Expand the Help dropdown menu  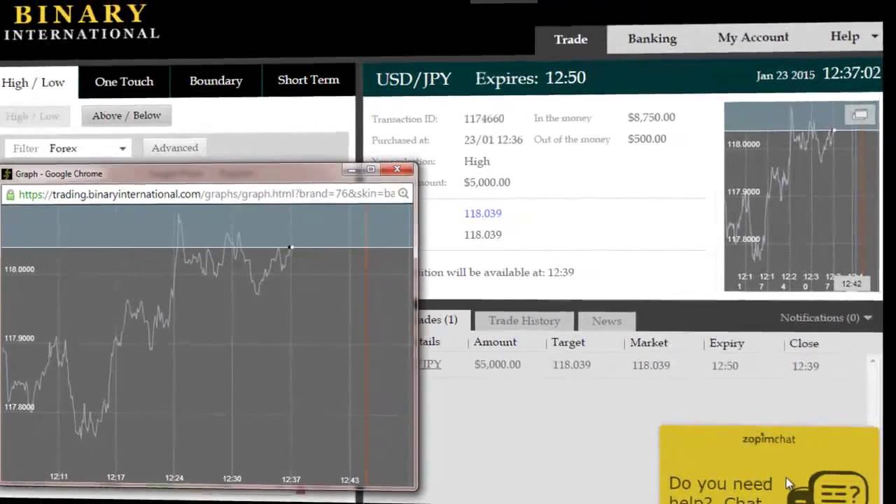tap(853, 36)
